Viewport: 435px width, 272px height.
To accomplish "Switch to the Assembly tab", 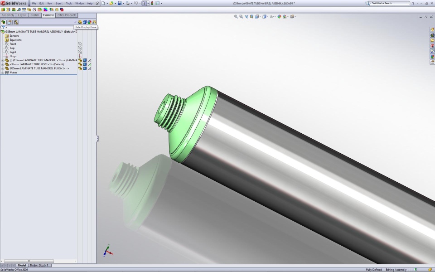I will [x=8, y=15].
